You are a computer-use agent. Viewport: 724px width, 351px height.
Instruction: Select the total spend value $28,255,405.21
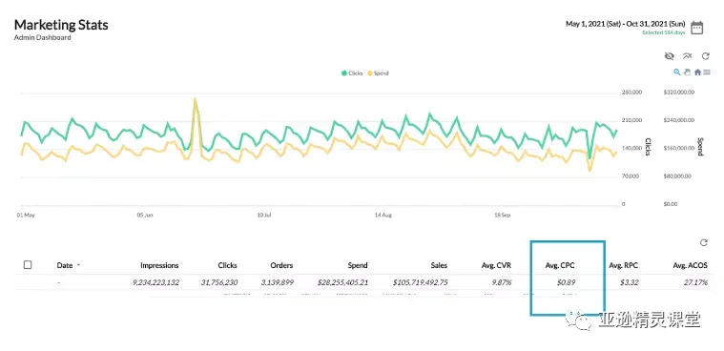(x=342, y=282)
